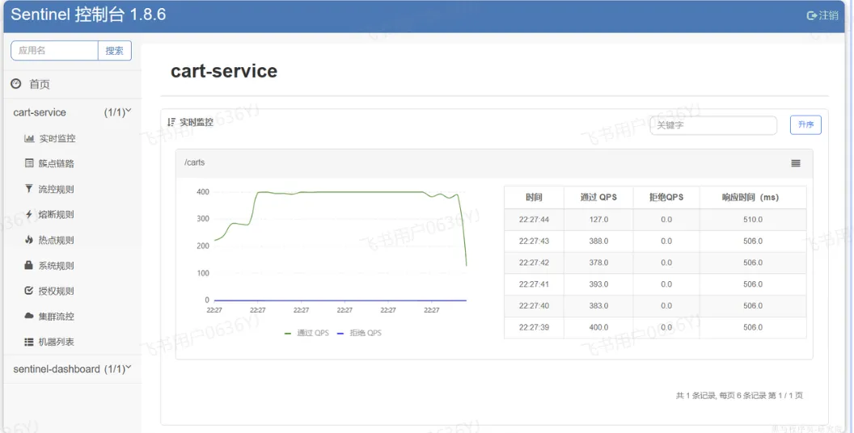
Task: Click the cart-service app name in the sidebar
Action: [x=40, y=112]
